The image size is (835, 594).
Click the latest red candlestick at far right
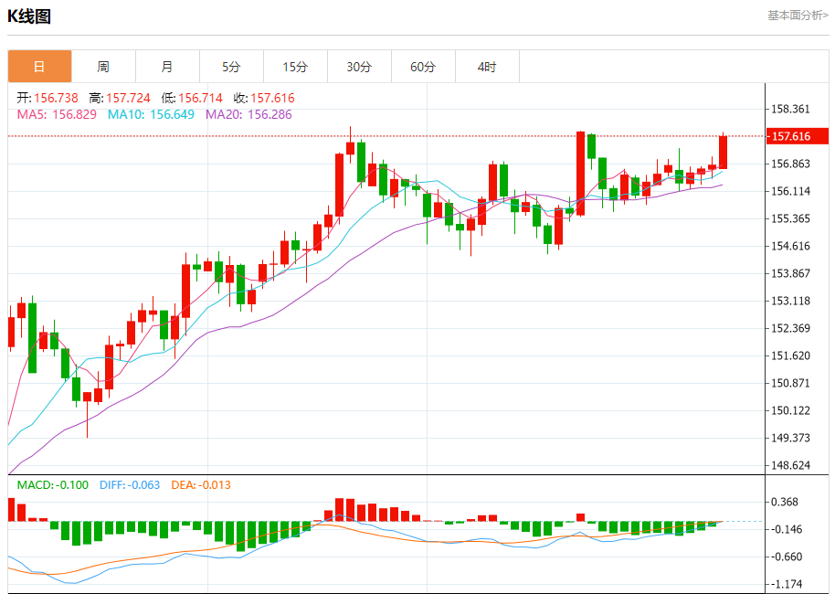click(724, 152)
